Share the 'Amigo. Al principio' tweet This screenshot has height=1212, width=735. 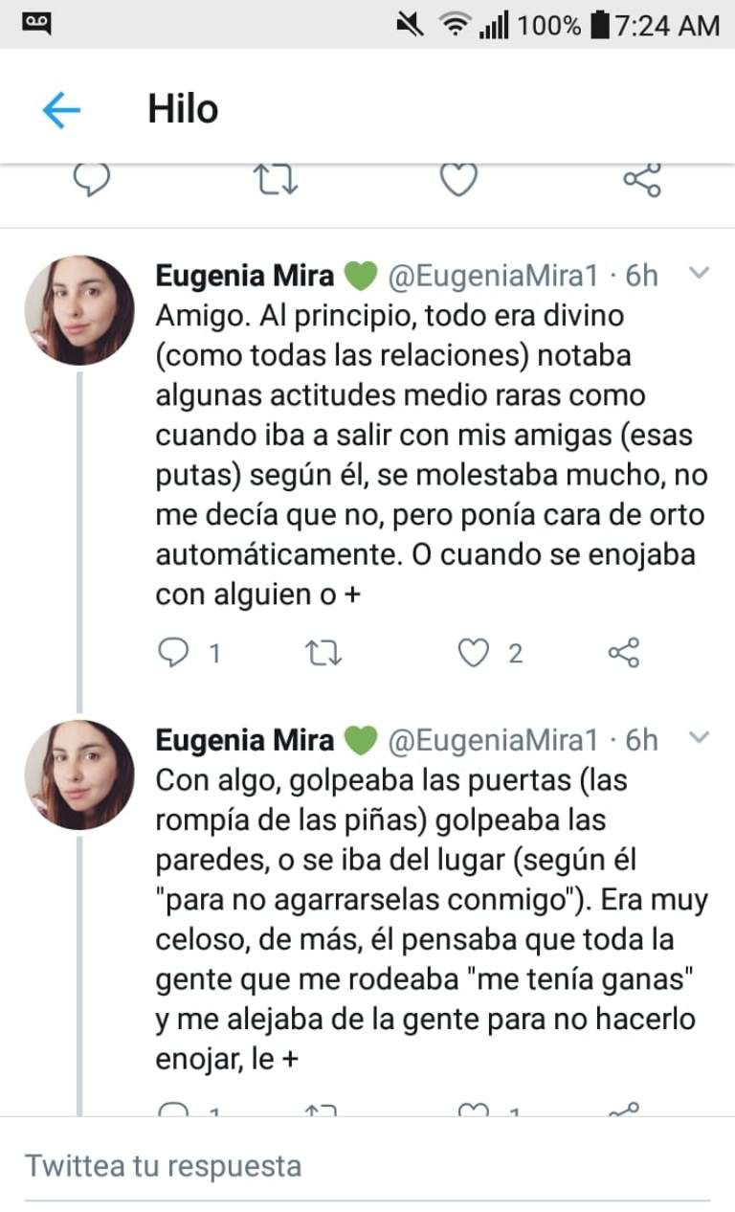tap(624, 653)
